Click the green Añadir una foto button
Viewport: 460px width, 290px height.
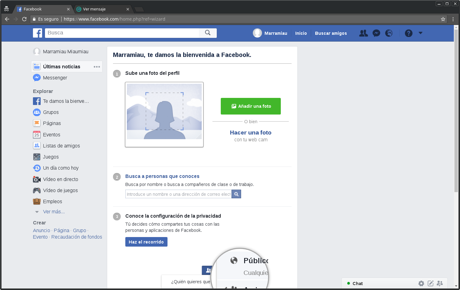pos(251,106)
